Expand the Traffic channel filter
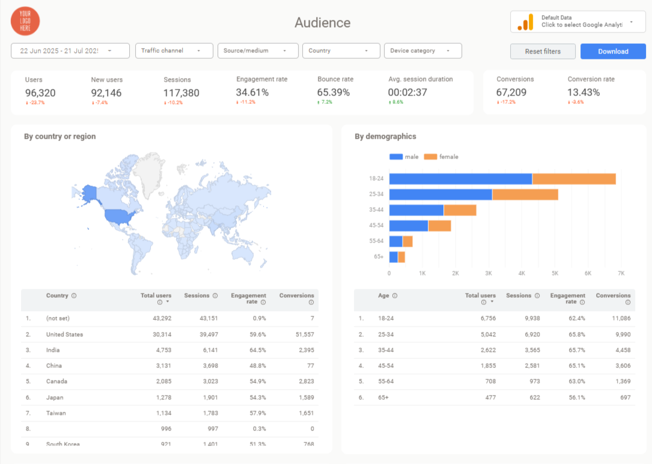The height and width of the screenshot is (464, 652). [x=174, y=50]
